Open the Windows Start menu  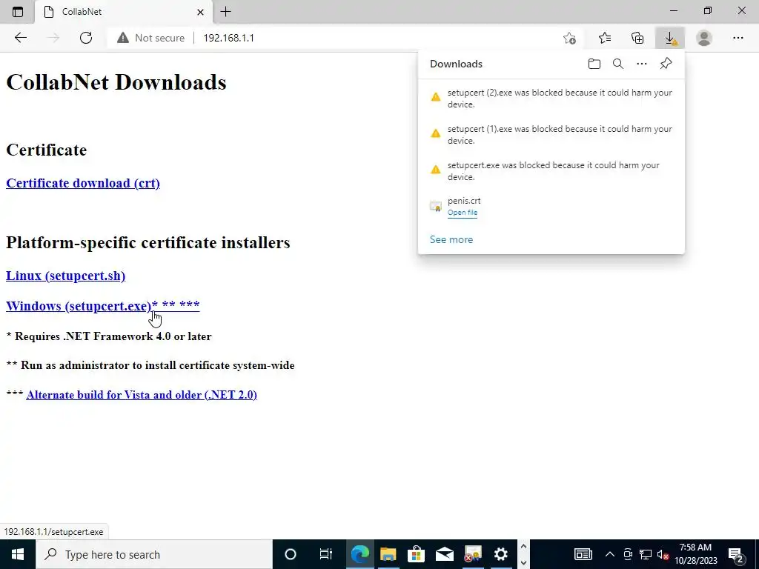(18, 554)
